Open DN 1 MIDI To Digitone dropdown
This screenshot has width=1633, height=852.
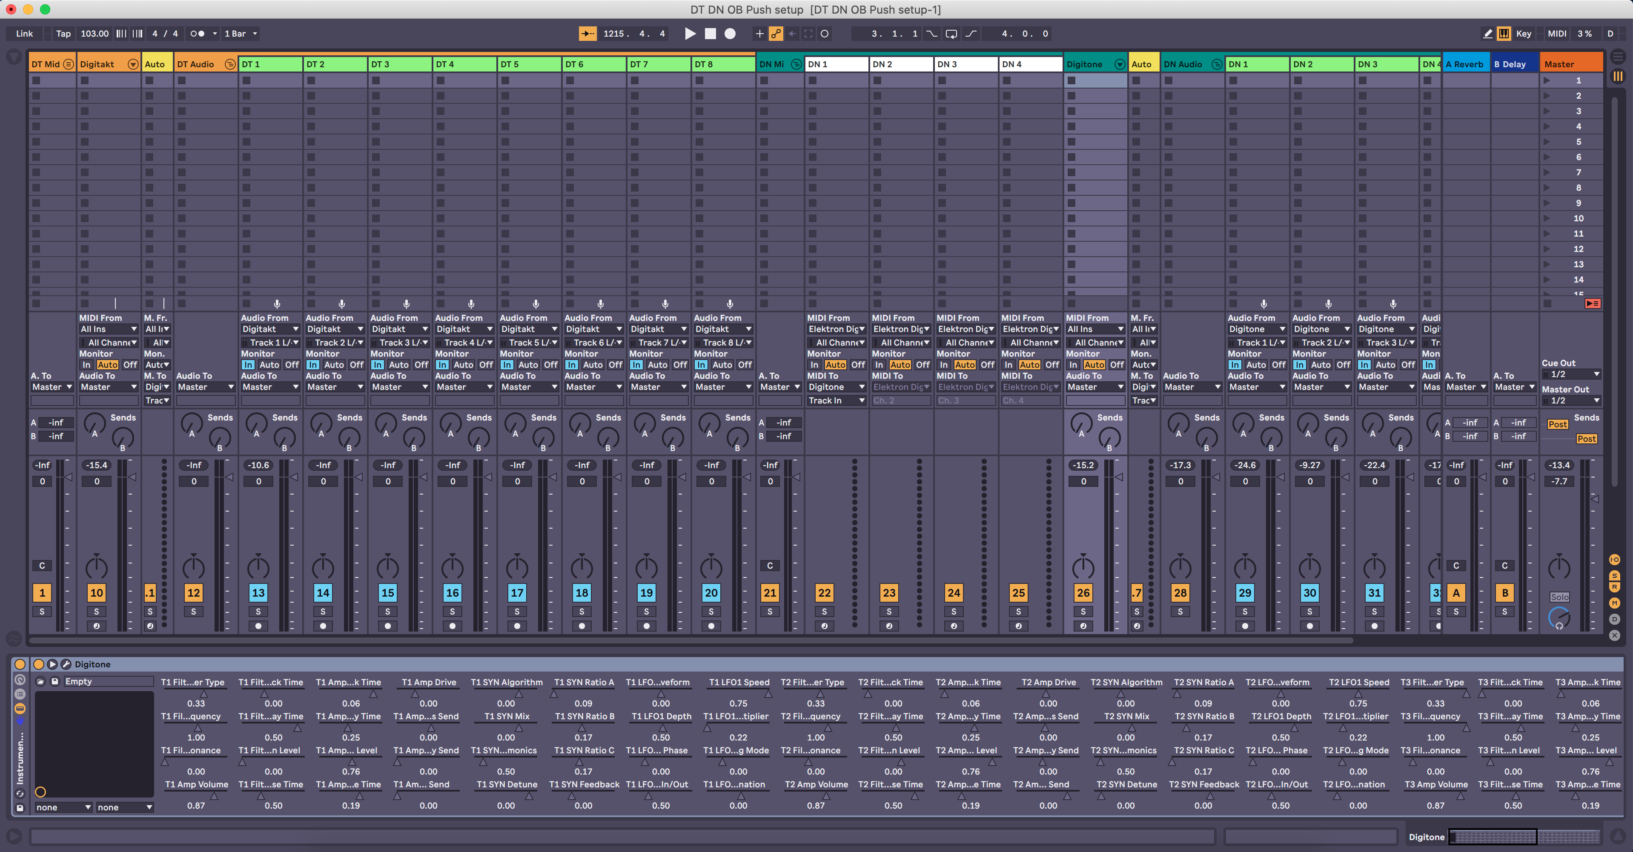pyautogui.click(x=836, y=387)
